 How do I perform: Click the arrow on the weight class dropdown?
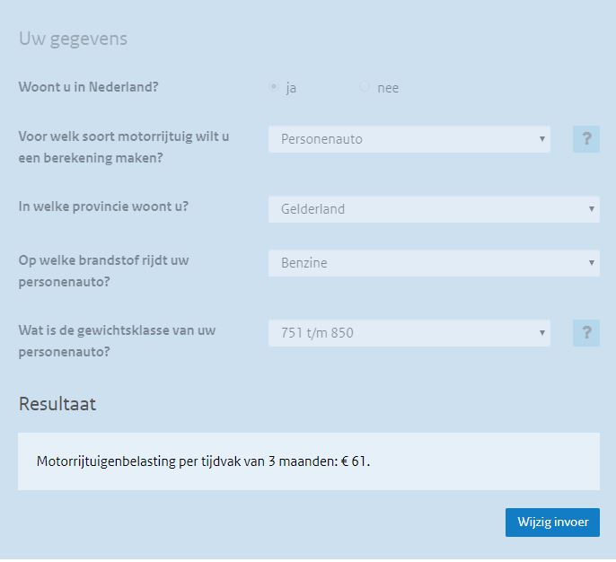(542, 333)
